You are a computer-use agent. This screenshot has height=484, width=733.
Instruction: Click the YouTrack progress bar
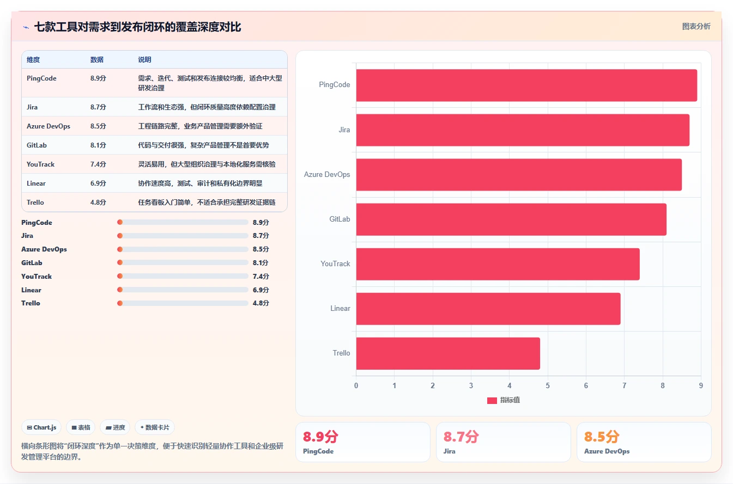pos(183,276)
